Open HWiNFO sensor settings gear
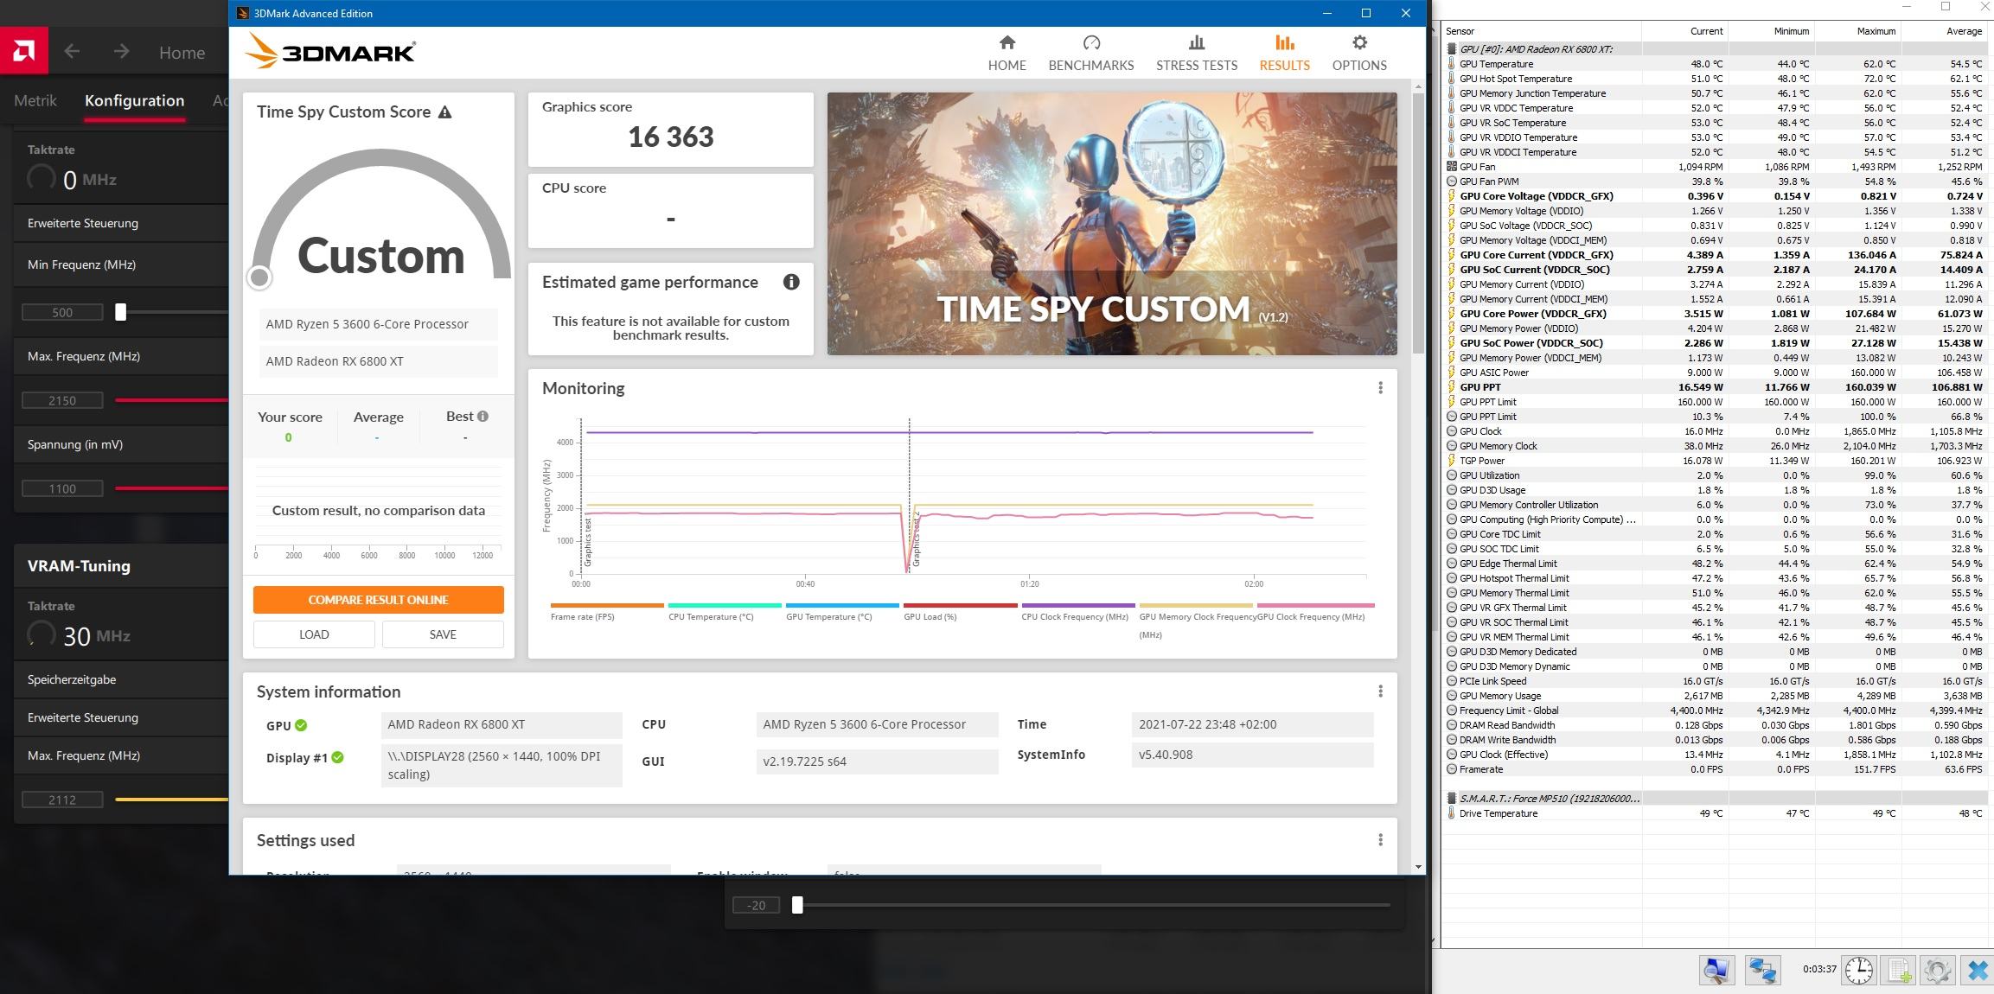Viewport: 1994px width, 994px height. (x=1937, y=970)
